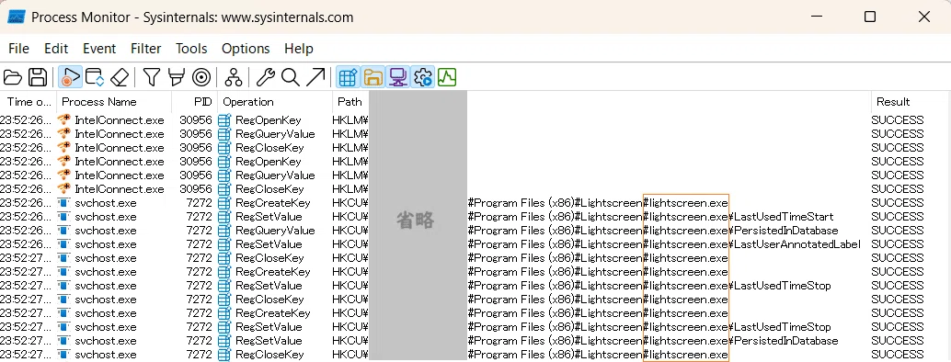Toggle the Autoscroll toolbar button
This screenshot has width=951, height=362.
(95, 77)
